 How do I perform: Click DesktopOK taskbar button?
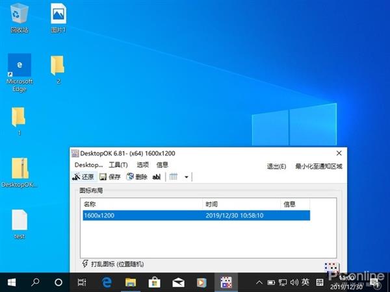click(x=226, y=282)
